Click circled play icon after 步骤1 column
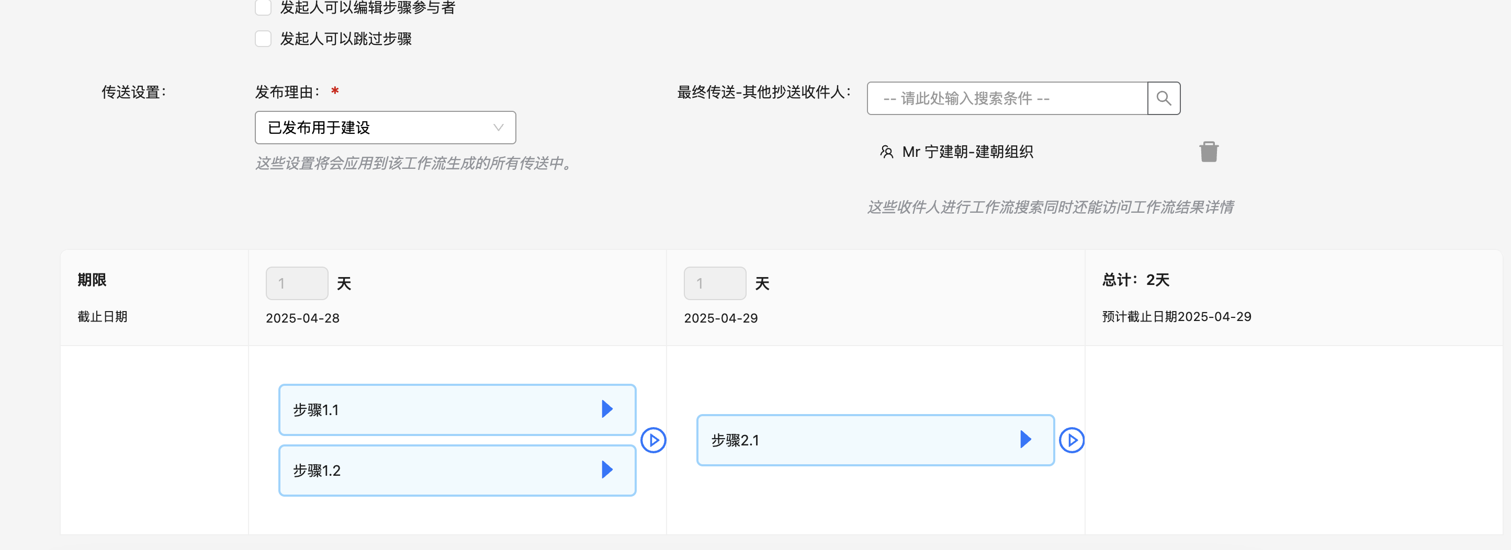Screen dimensions: 1511x550 (653, 440)
